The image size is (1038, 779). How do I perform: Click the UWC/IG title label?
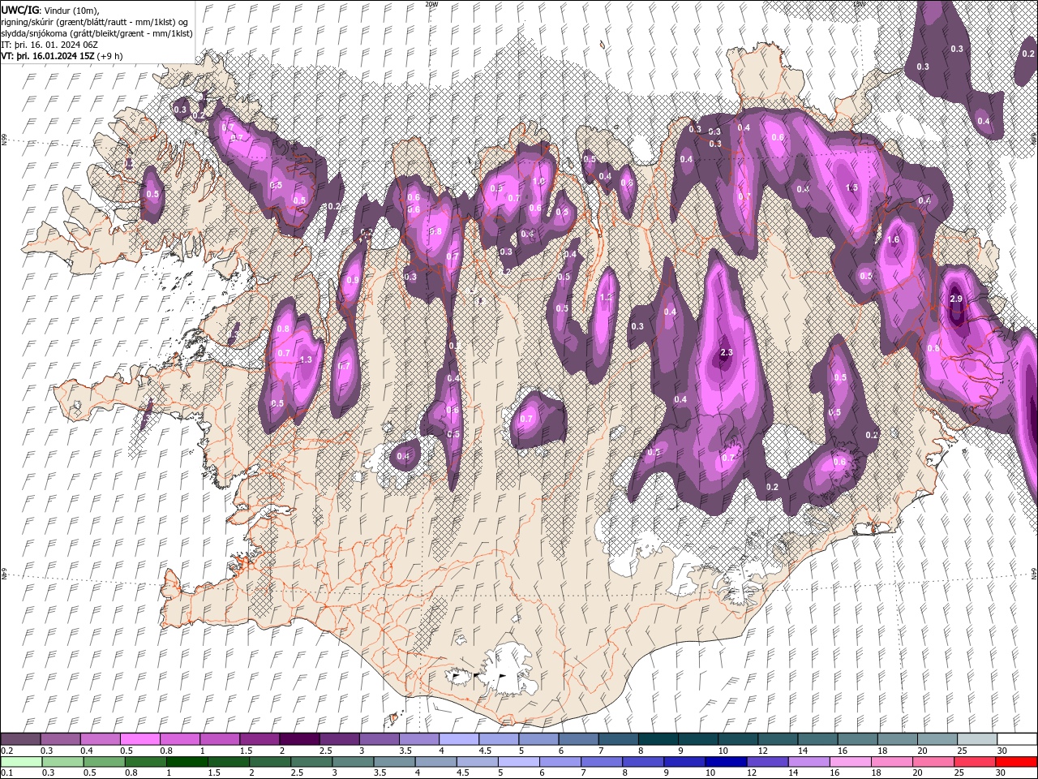[20, 9]
